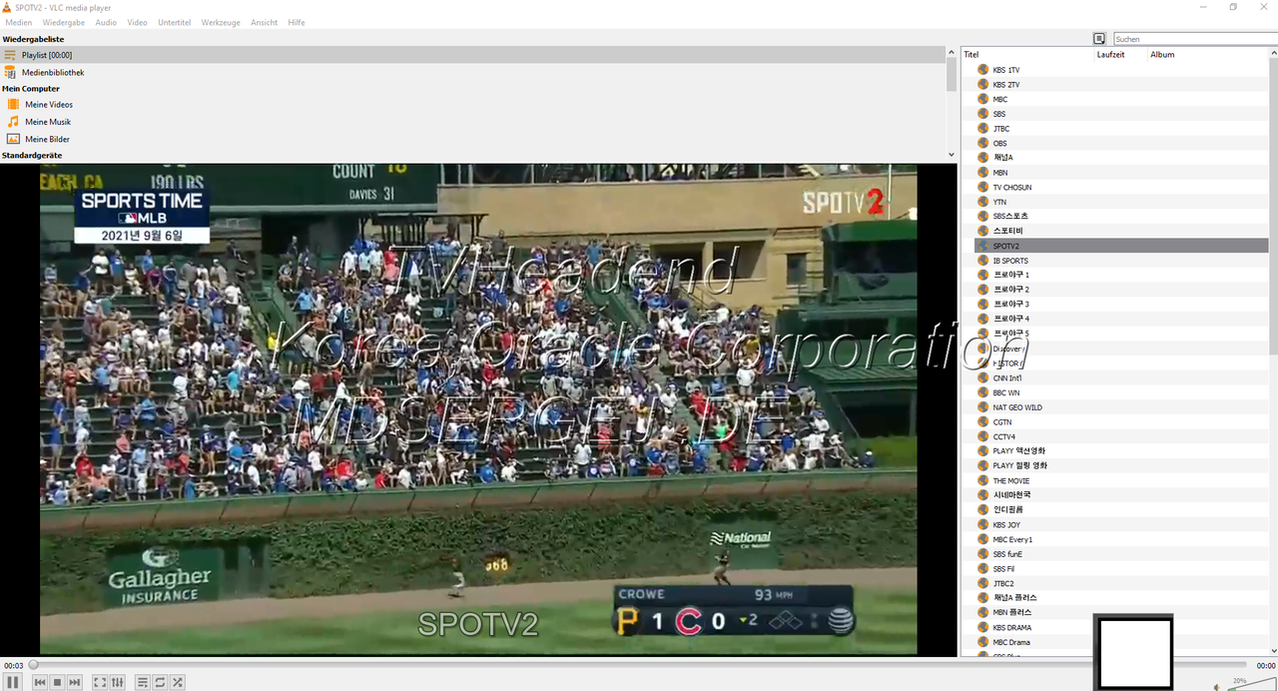Focus the Suchen search field
Screen dimensions: 1278x691
1195,39
